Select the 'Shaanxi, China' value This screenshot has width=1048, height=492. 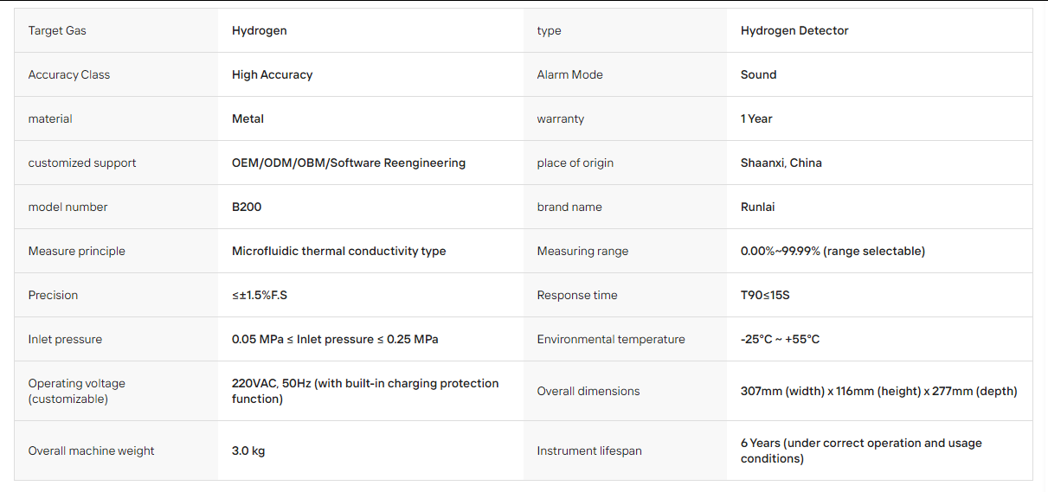point(781,163)
